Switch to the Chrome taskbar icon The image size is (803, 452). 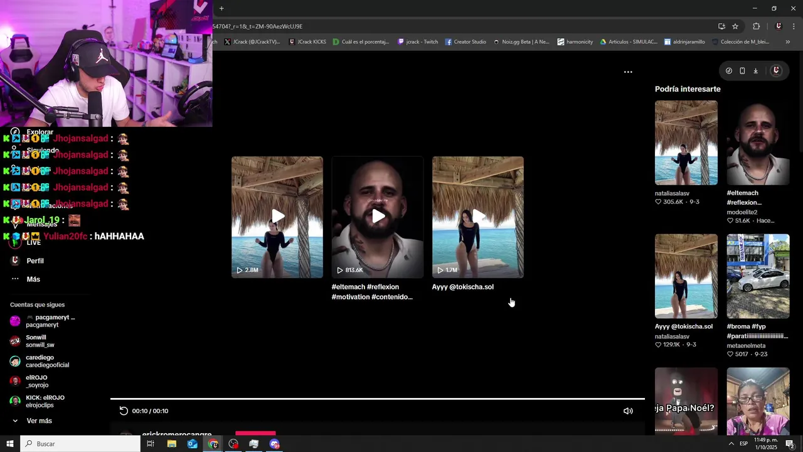coord(213,444)
